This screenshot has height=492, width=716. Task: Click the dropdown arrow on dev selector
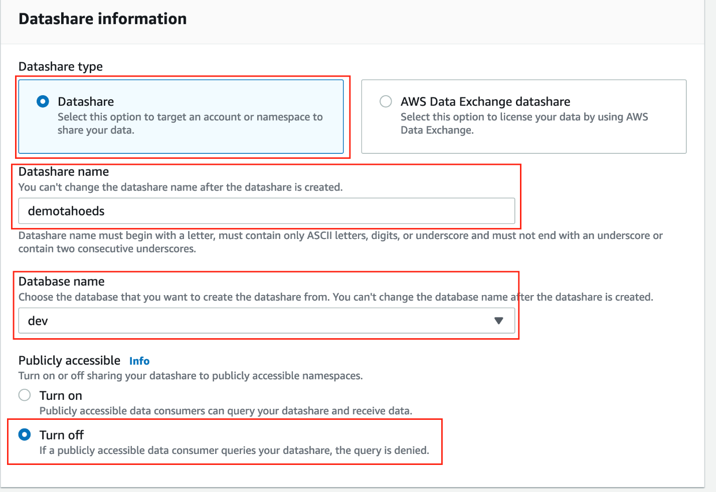(x=498, y=320)
